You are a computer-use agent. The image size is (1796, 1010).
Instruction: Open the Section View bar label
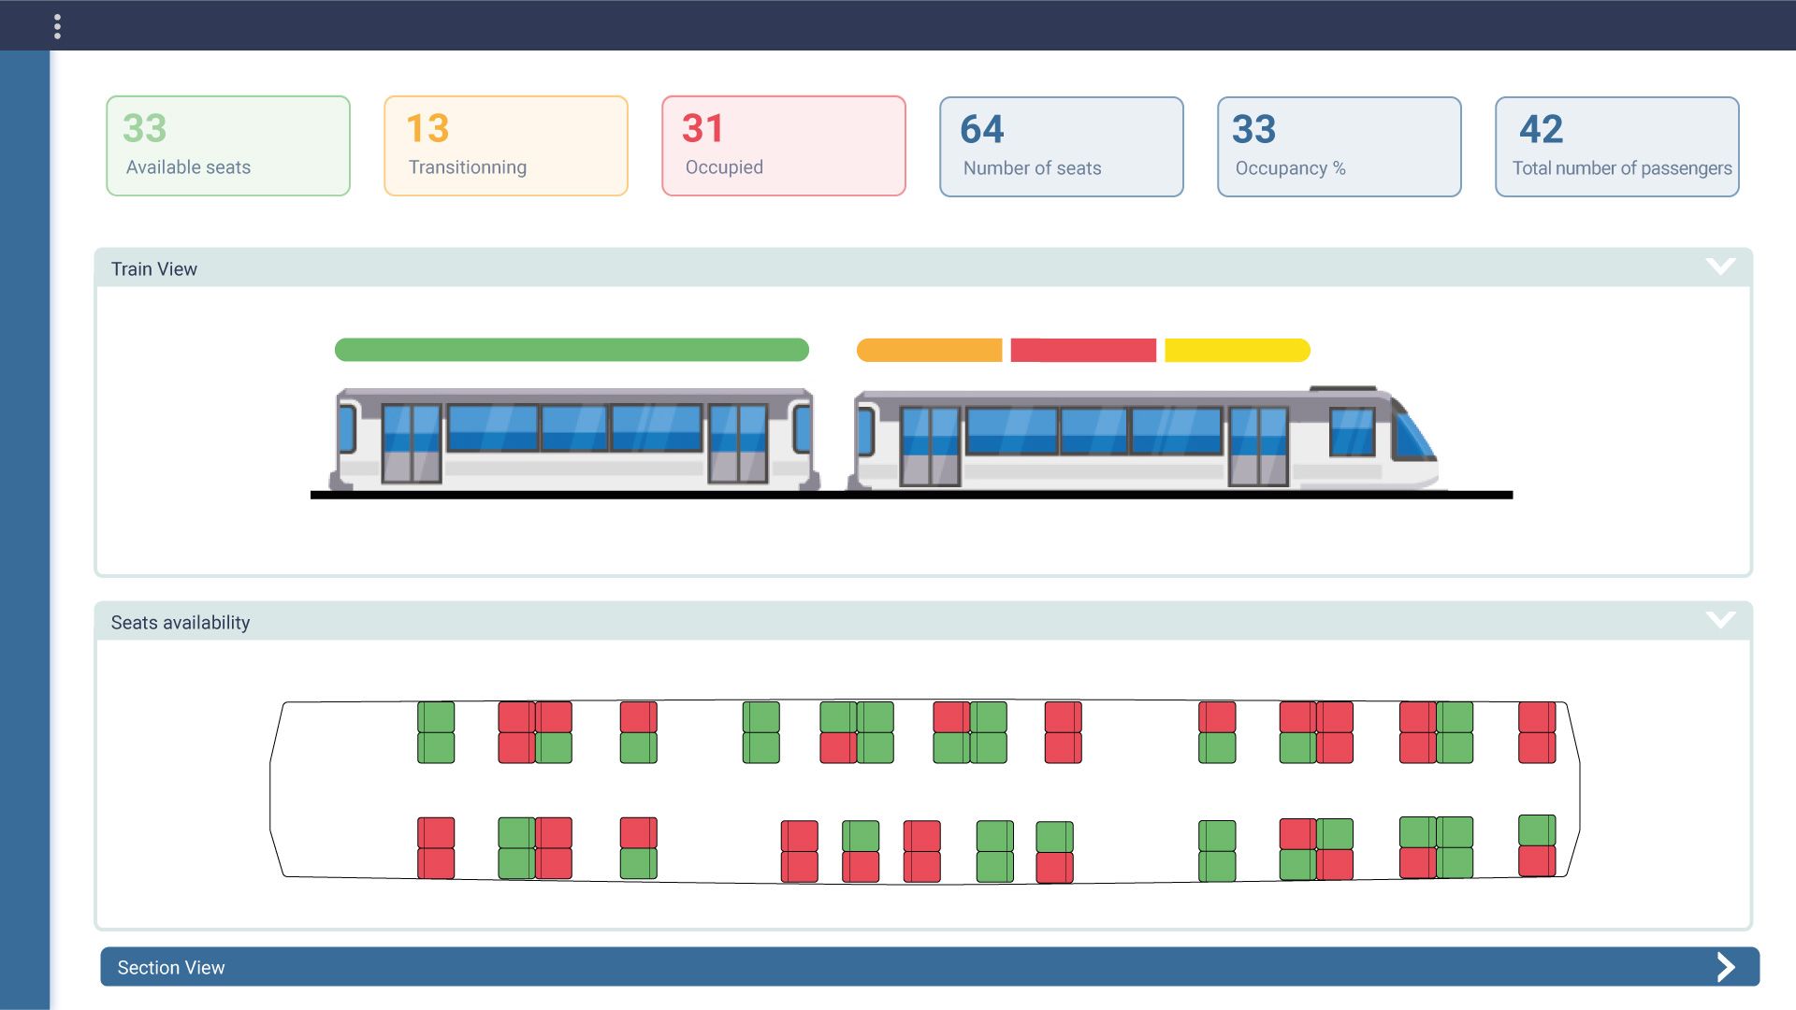pyautogui.click(x=171, y=968)
